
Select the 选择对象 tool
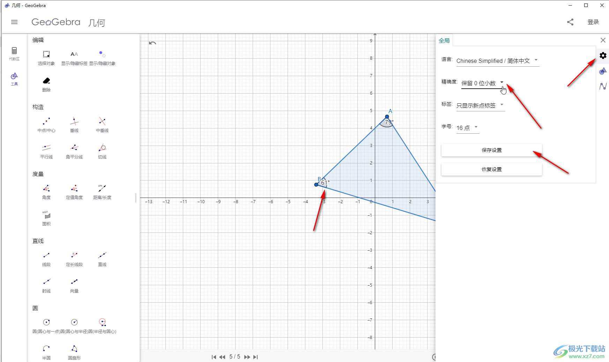(46, 58)
